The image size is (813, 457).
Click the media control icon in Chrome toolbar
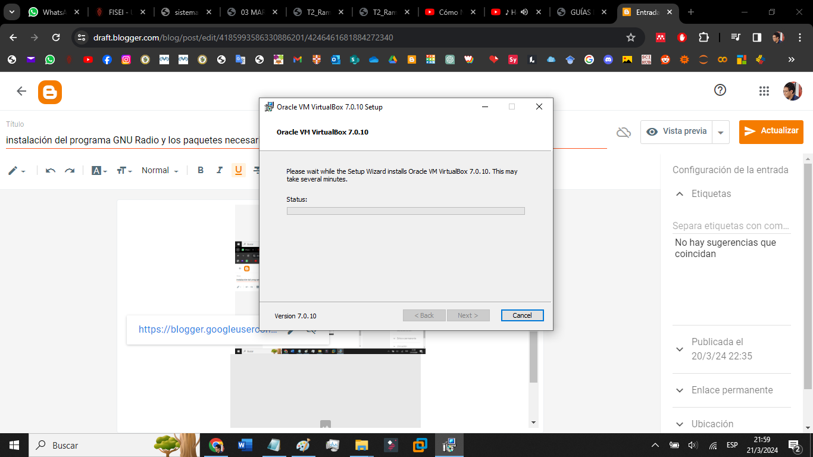pyautogui.click(x=736, y=37)
